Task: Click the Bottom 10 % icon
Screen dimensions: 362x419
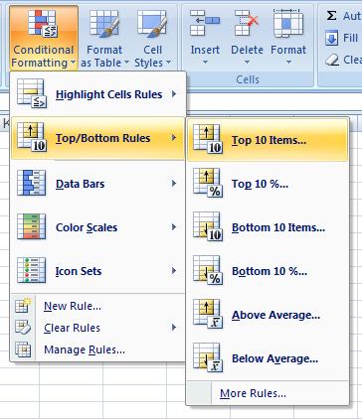Action: 208,270
